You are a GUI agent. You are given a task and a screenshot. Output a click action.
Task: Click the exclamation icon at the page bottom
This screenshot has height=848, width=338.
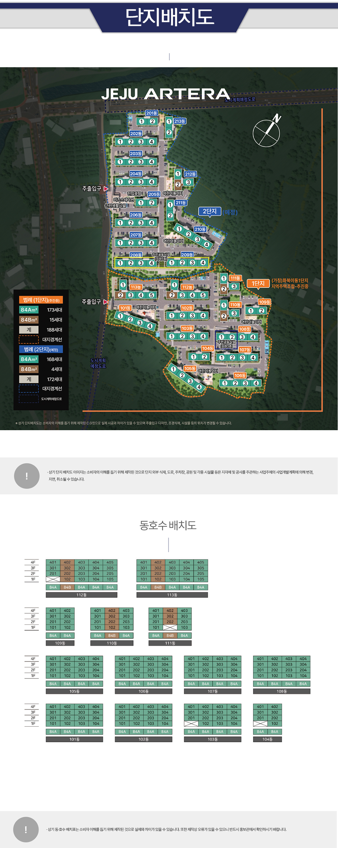point(26,829)
